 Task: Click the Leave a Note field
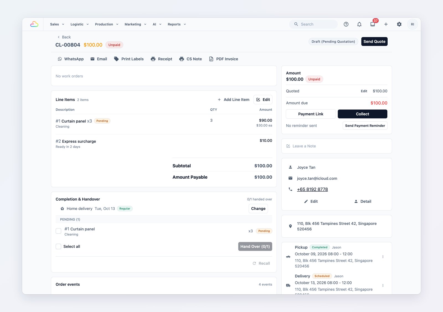point(337,146)
